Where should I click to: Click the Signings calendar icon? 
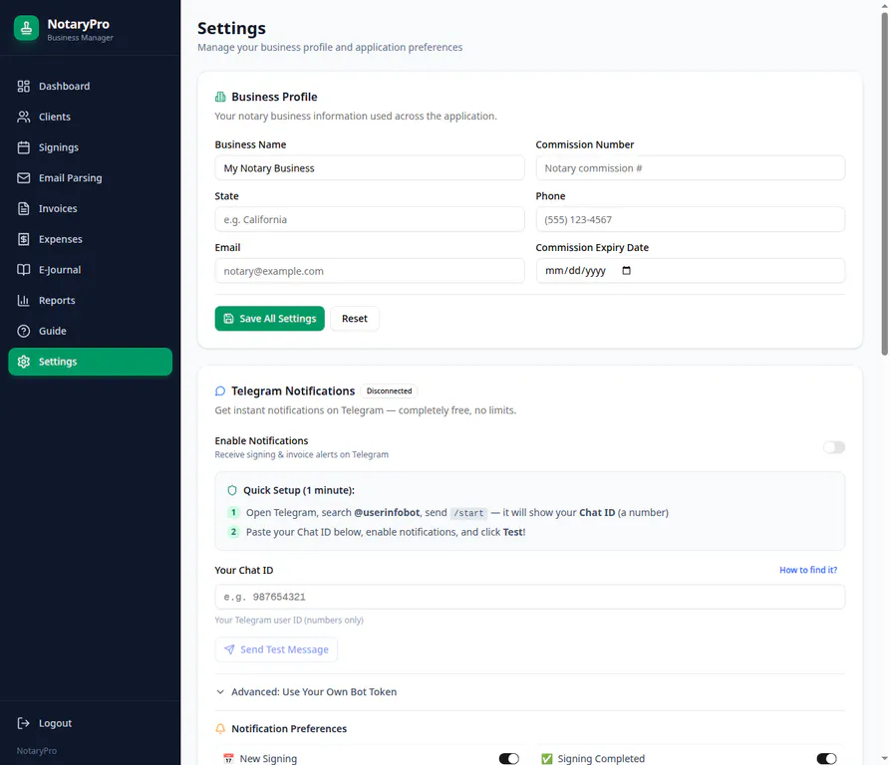point(23,147)
